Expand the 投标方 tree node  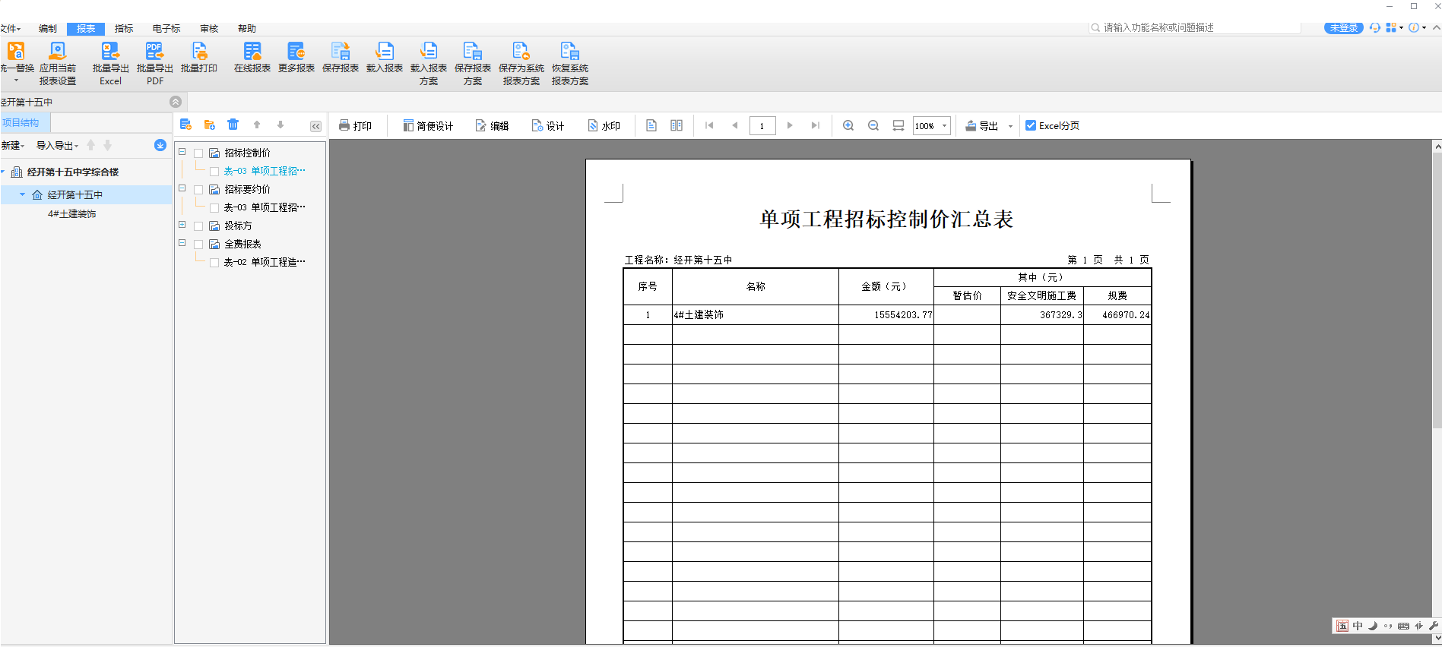(x=182, y=225)
